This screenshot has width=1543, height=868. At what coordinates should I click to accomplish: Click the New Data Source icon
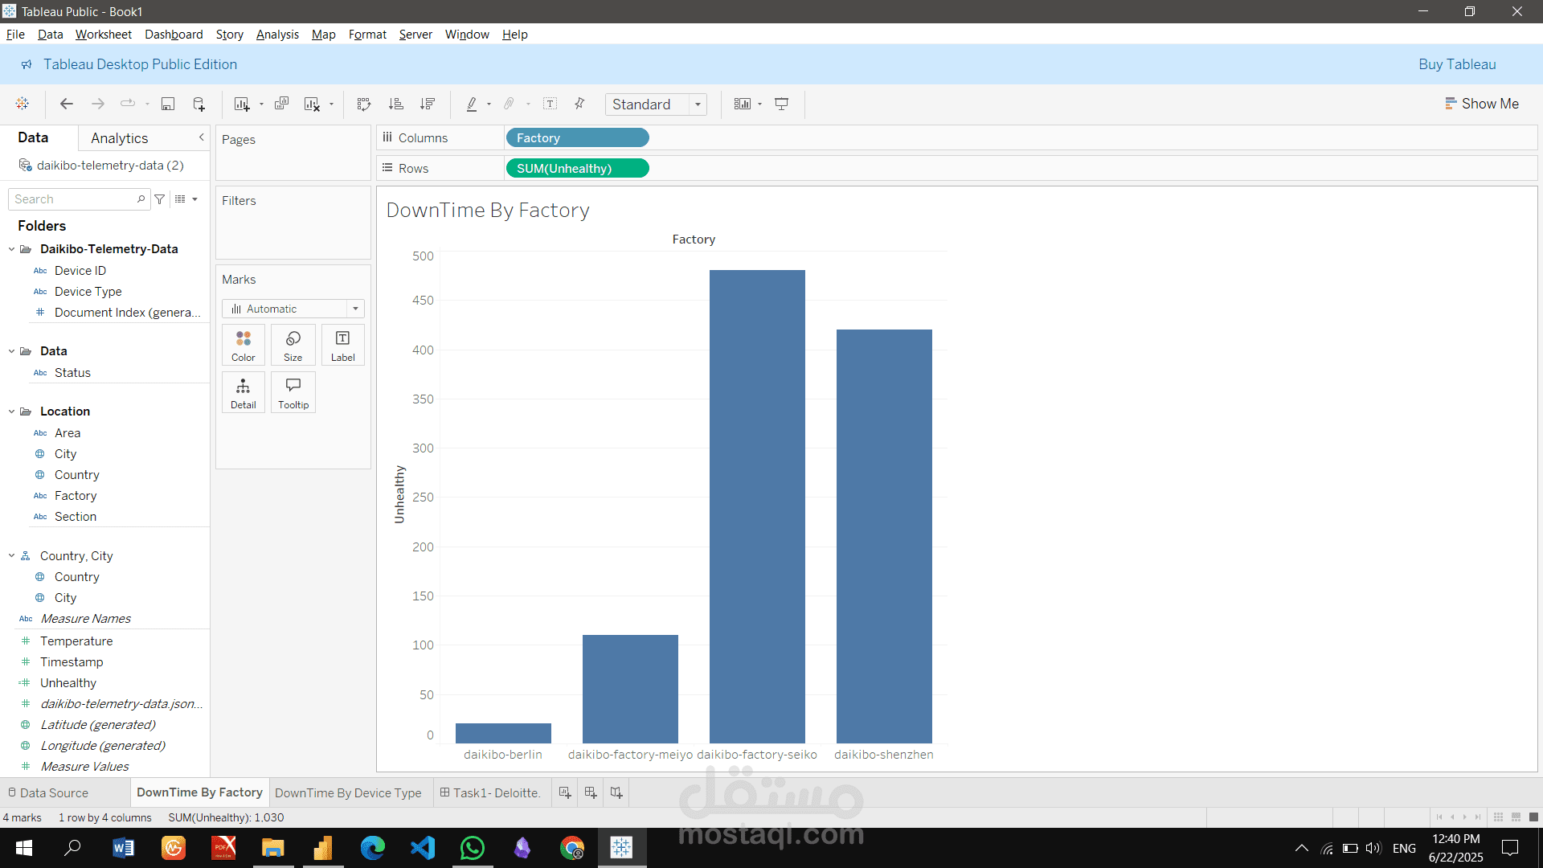point(199,104)
